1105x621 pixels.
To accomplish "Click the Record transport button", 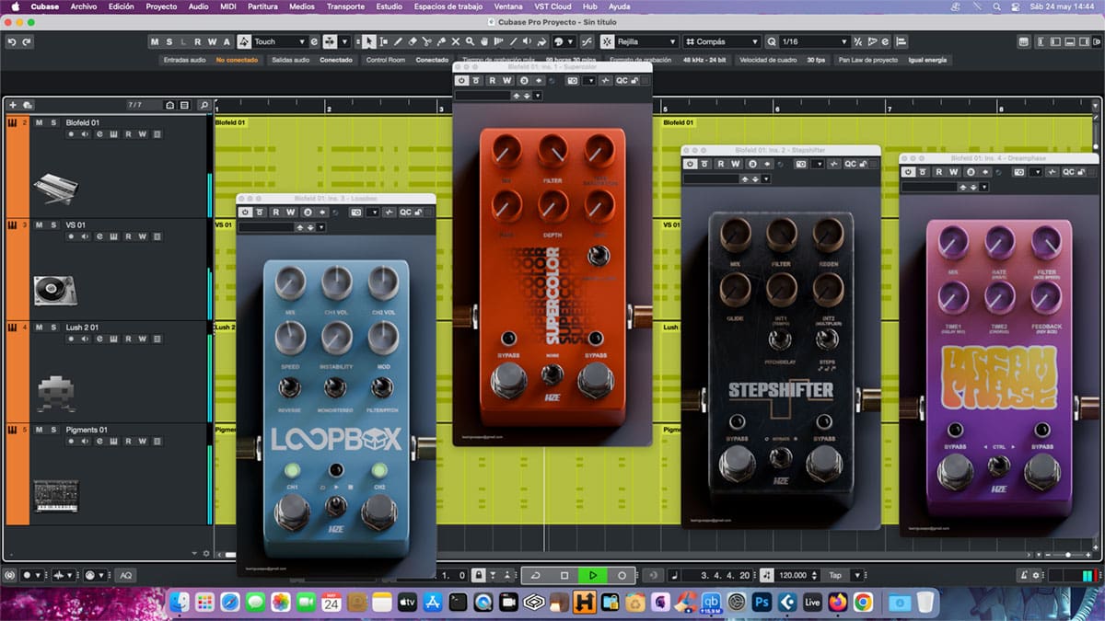I will pyautogui.click(x=622, y=575).
